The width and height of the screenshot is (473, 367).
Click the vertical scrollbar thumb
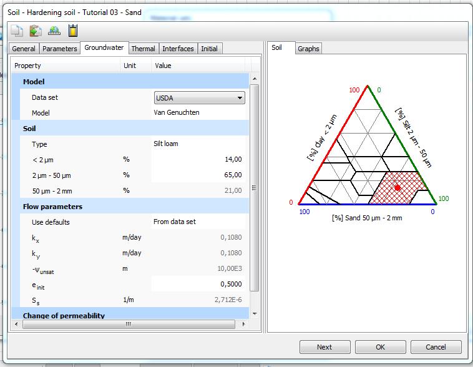click(255, 188)
